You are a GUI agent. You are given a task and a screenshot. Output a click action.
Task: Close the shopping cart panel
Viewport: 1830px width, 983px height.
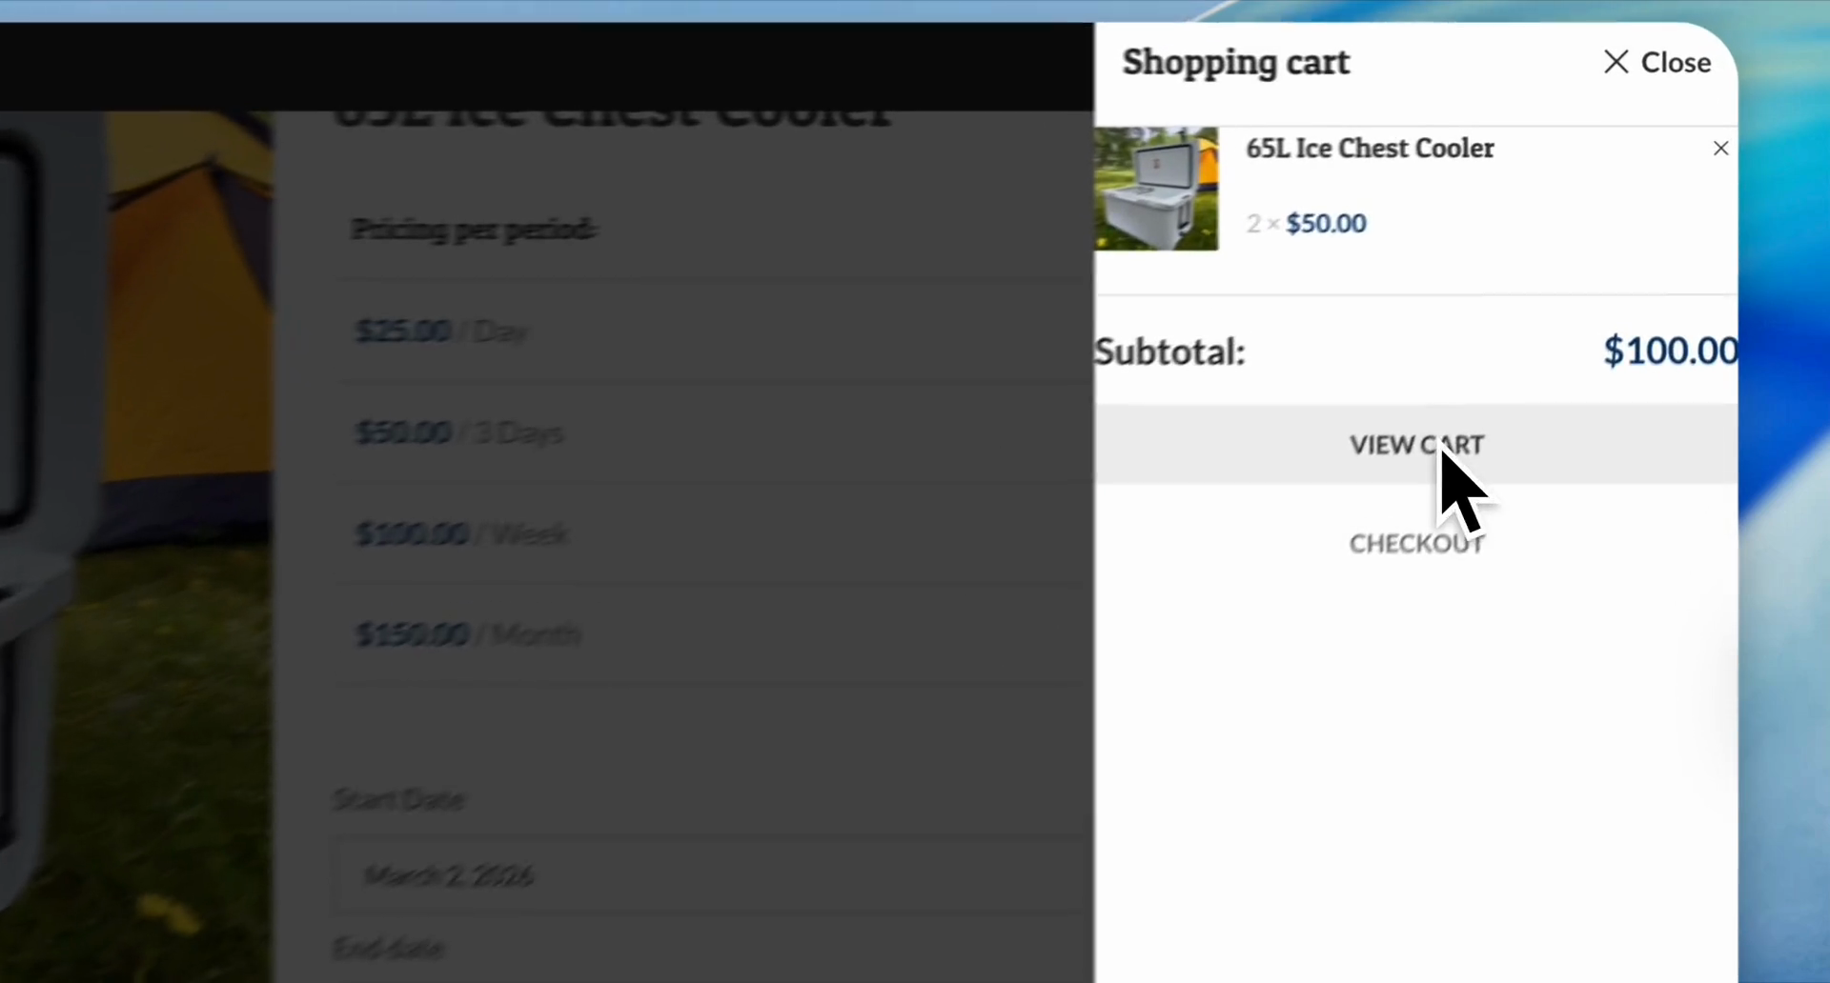(x=1657, y=62)
